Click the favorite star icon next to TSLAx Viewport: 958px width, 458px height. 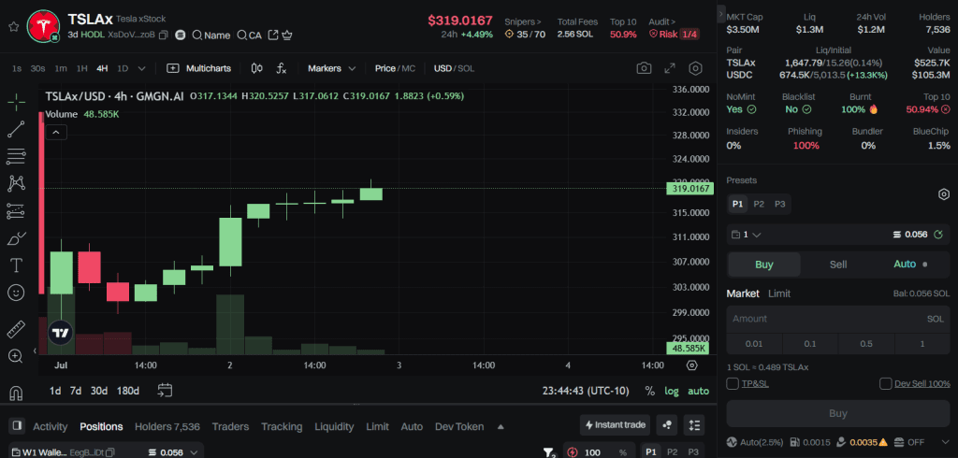tap(13, 27)
